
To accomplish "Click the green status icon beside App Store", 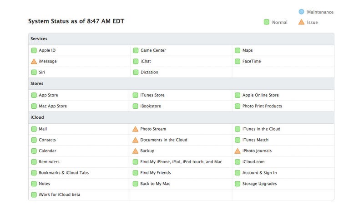I will (x=34, y=95).
